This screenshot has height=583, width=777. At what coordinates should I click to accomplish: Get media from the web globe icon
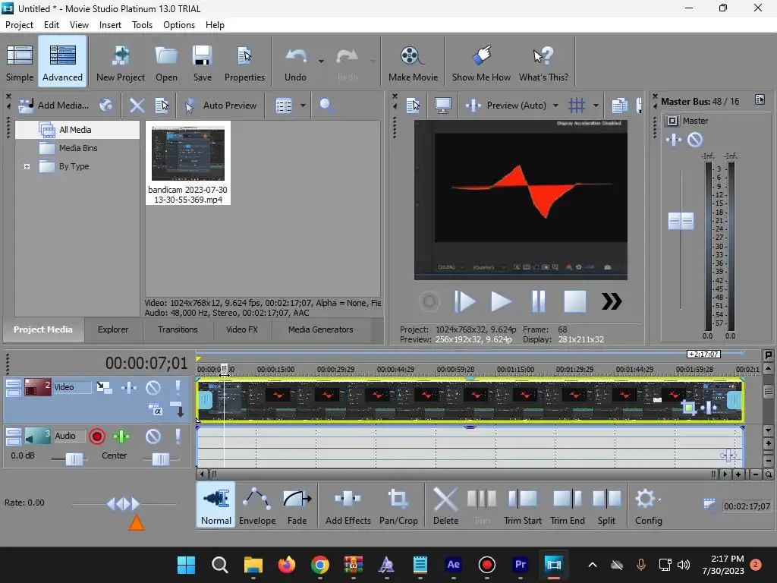pyautogui.click(x=105, y=105)
